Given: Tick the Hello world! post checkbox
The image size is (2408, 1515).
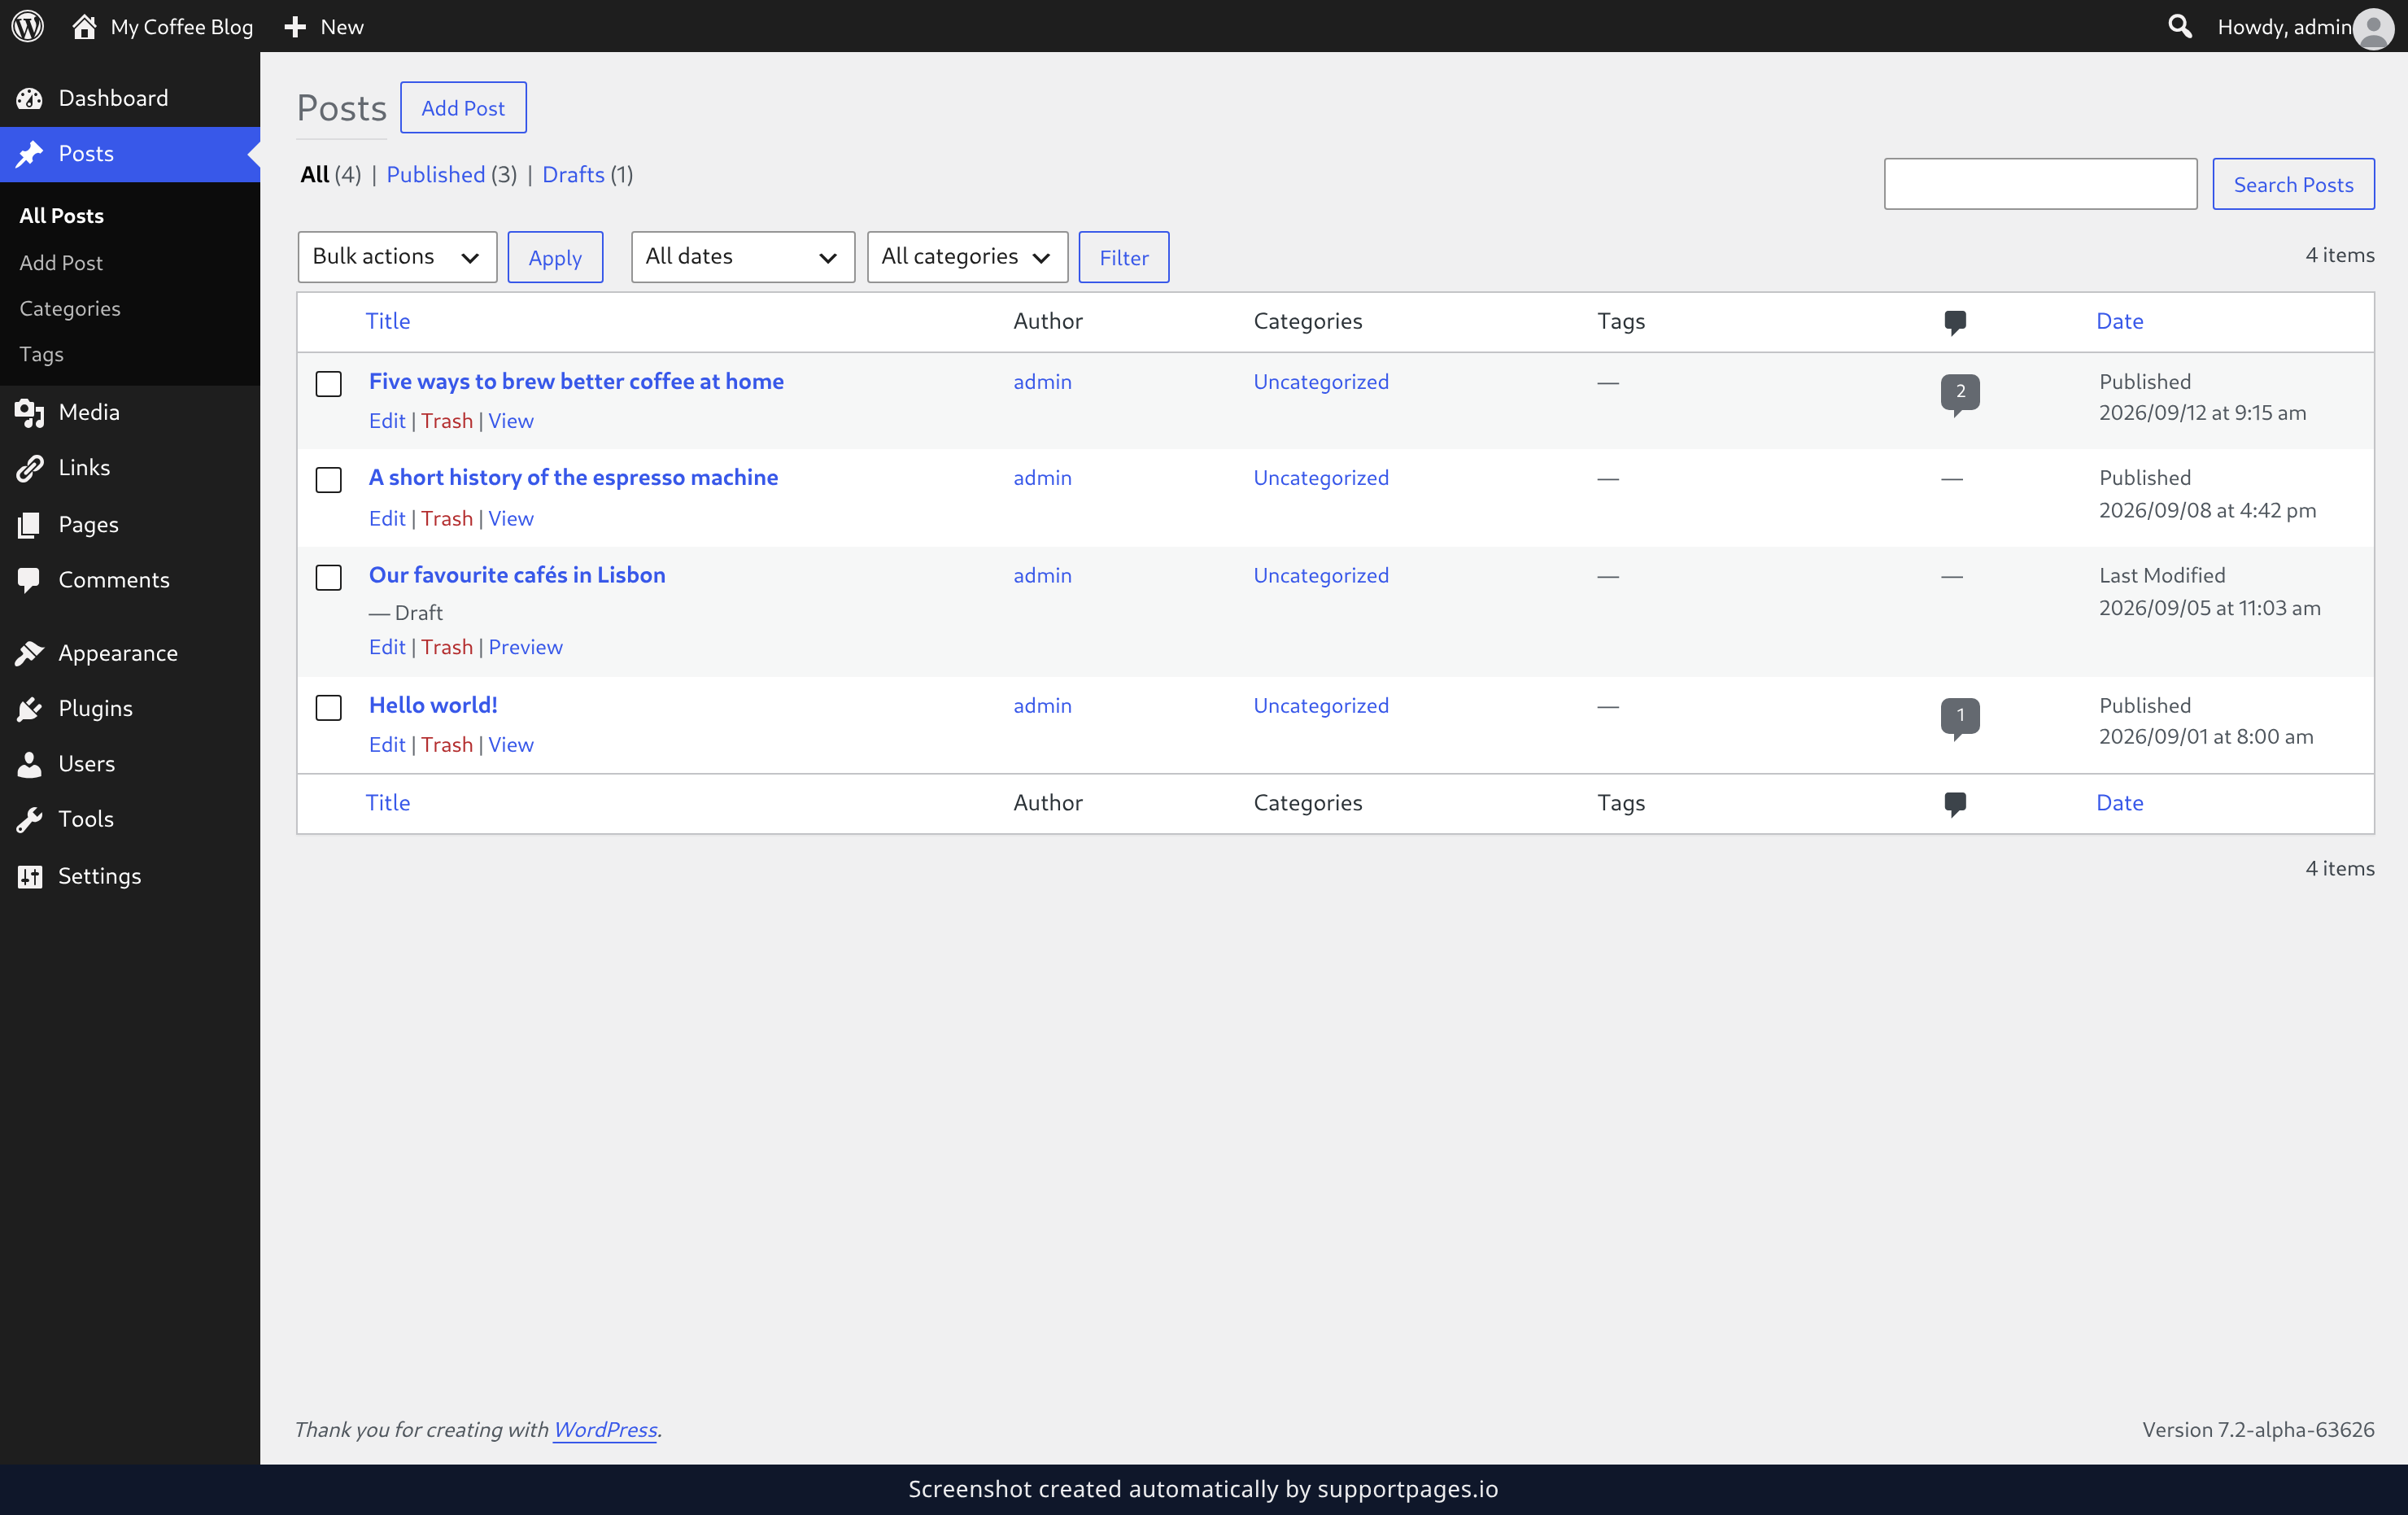Looking at the screenshot, I should point(329,708).
